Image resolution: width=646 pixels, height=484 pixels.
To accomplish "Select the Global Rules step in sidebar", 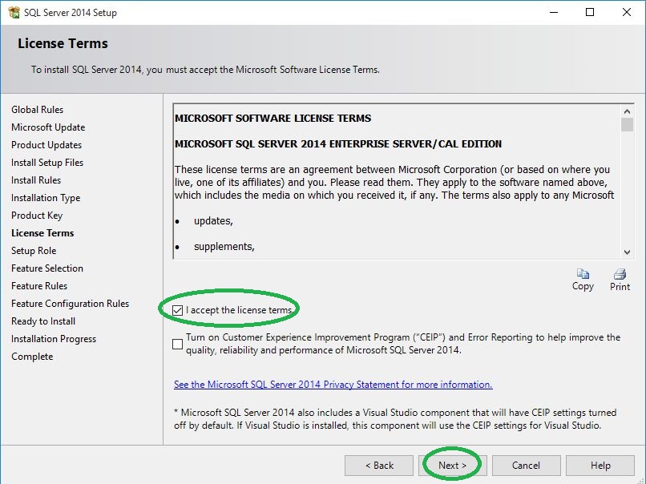I will tap(38, 110).
